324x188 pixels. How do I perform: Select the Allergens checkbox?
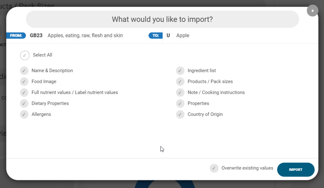(24, 114)
